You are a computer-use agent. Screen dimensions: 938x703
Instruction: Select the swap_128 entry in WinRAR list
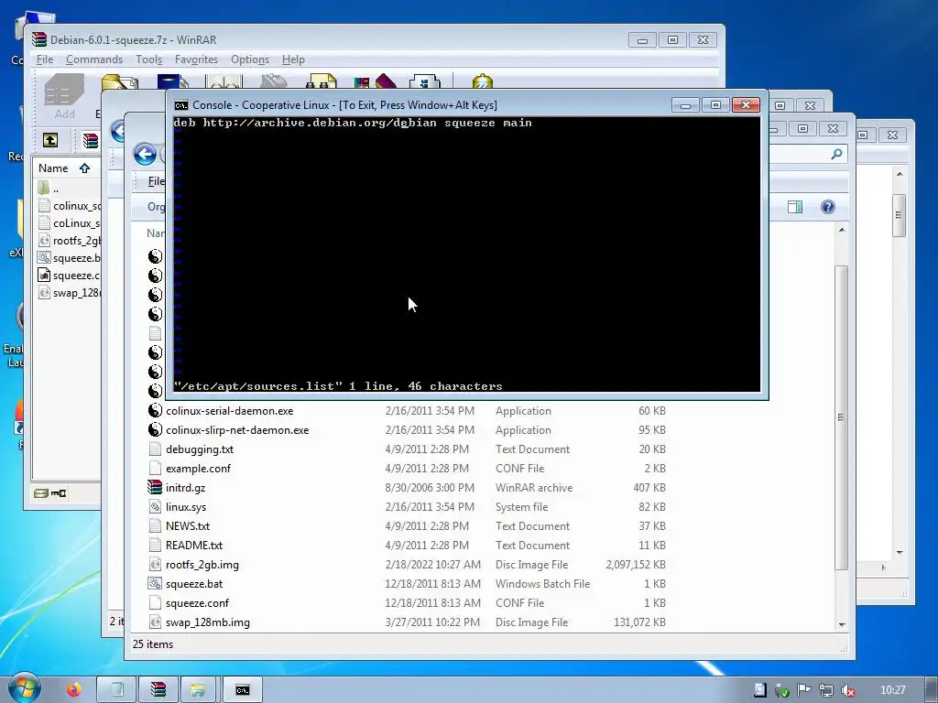pyautogui.click(x=68, y=293)
